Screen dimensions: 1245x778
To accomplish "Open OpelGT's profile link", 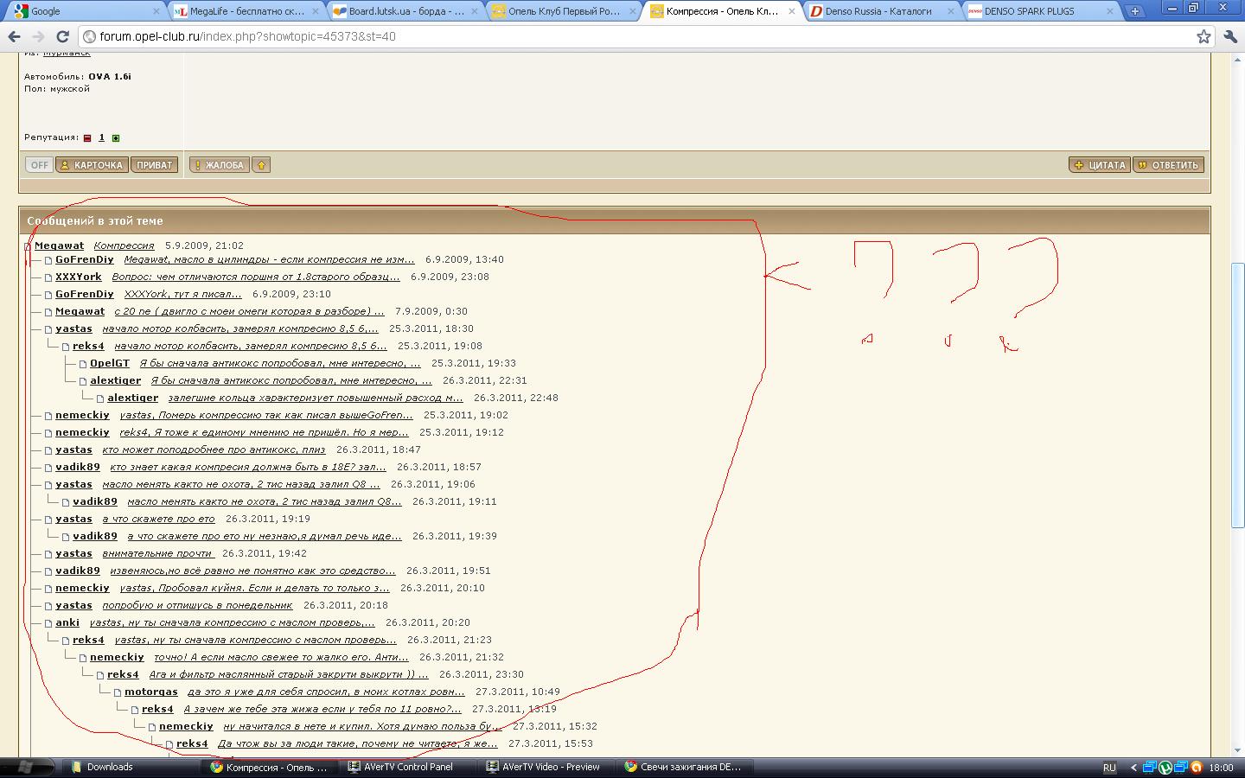I will coord(110,363).
